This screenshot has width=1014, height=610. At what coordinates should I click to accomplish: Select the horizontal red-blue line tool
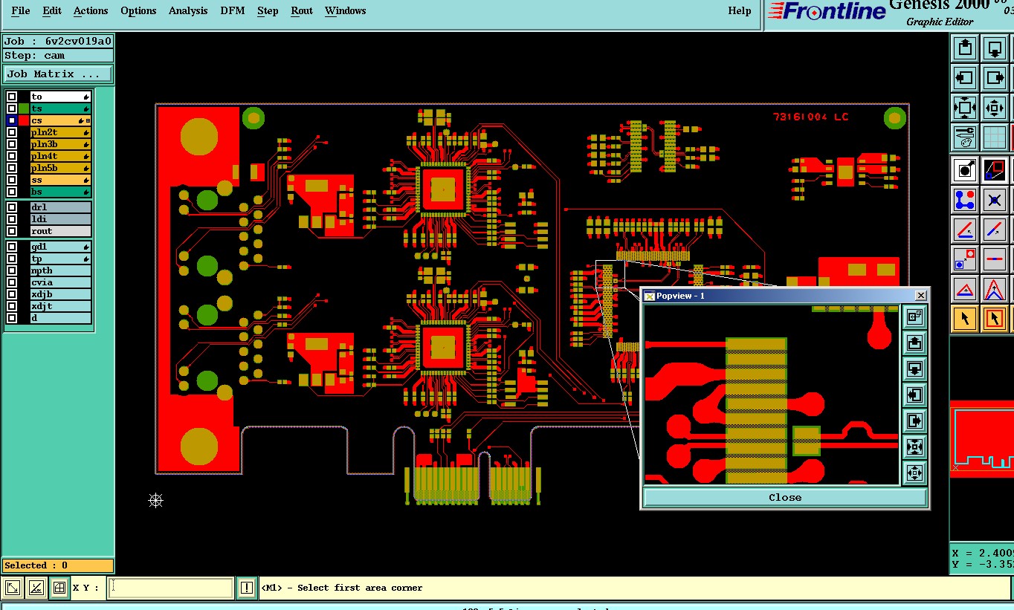(x=995, y=259)
